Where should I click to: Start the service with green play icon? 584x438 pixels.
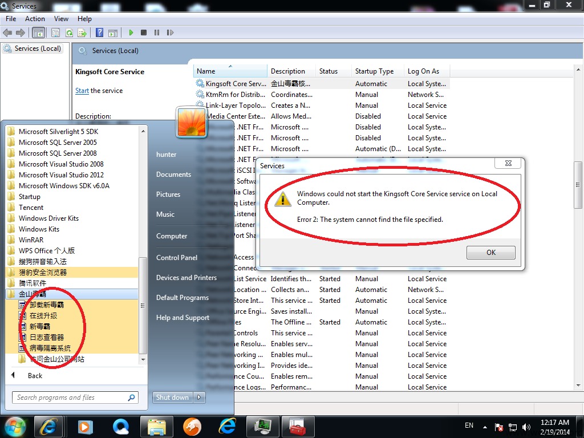pos(131,33)
